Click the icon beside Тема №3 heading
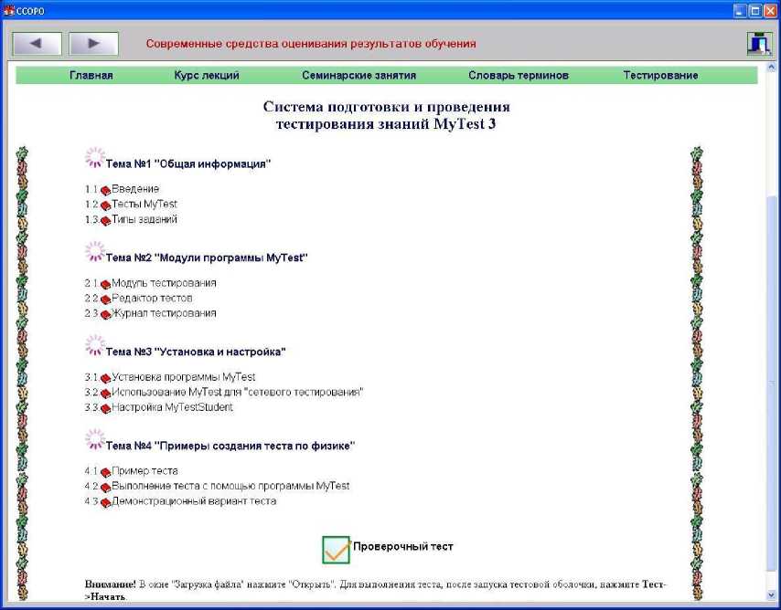Screen dimensions: 781x610 click(94, 346)
